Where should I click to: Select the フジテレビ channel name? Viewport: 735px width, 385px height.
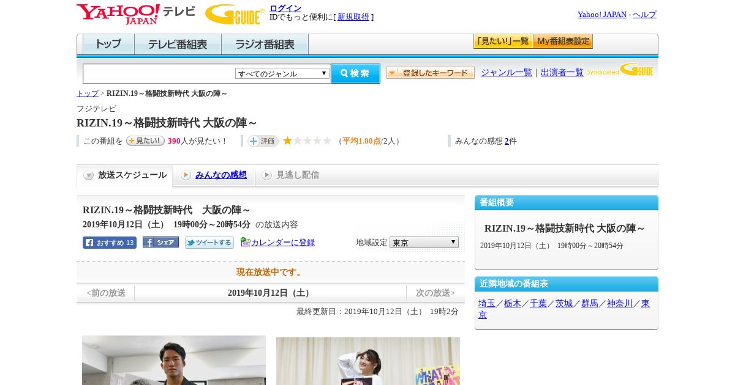96,108
